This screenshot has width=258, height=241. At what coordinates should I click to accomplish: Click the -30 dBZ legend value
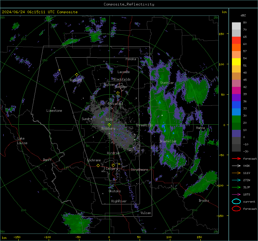point(246,151)
